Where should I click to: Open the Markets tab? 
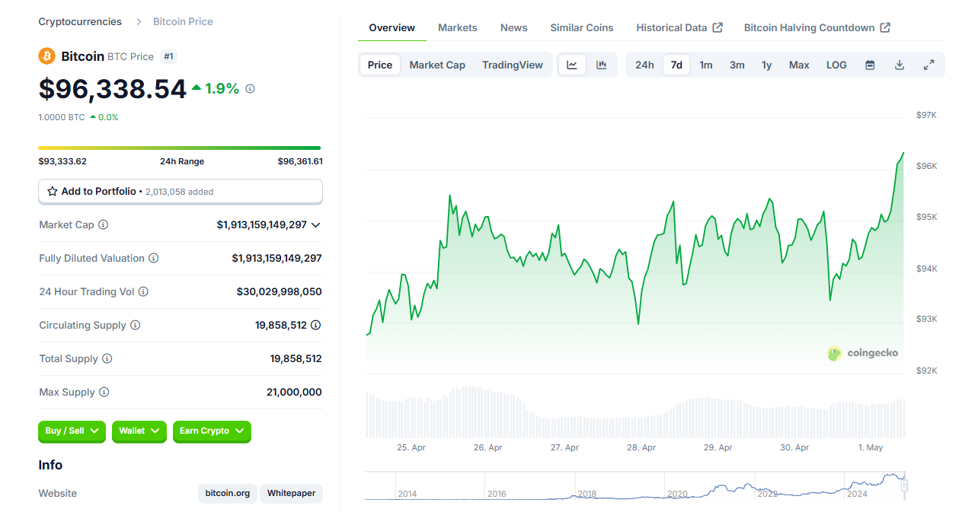tap(458, 27)
